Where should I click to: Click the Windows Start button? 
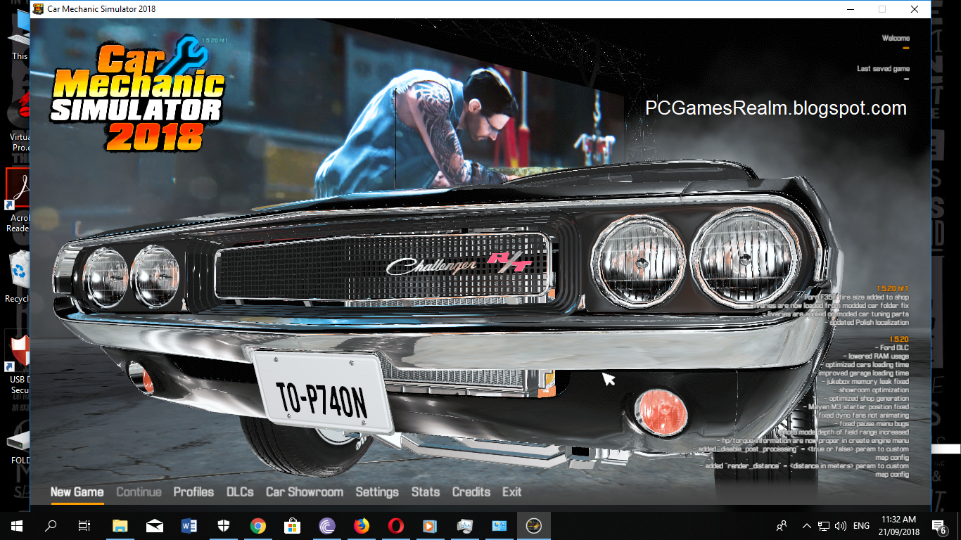[x=17, y=526]
